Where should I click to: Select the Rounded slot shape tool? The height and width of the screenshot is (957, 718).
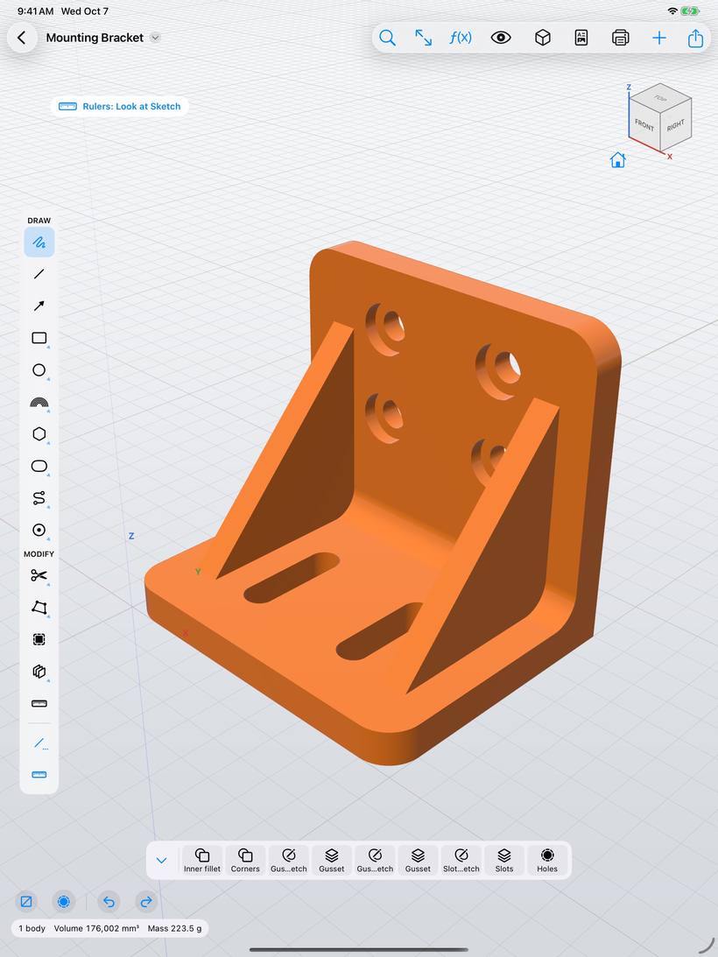tap(39, 467)
